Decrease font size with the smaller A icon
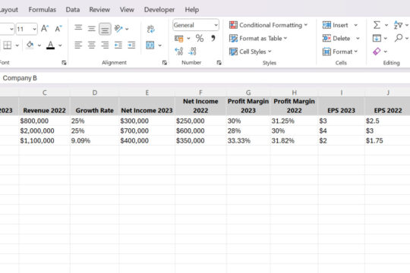Viewport: 410px width, 273px height. 58,29
